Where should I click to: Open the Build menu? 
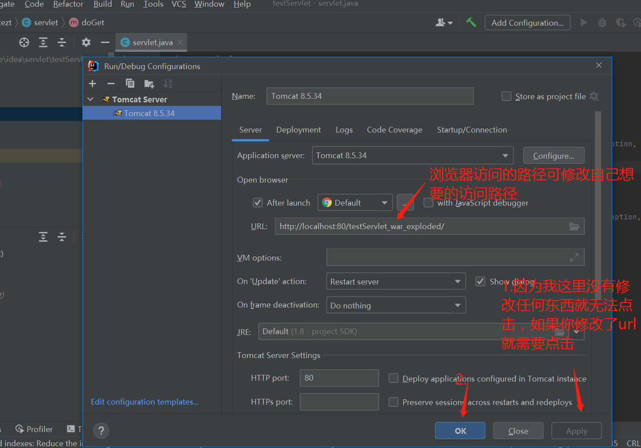[x=102, y=4]
